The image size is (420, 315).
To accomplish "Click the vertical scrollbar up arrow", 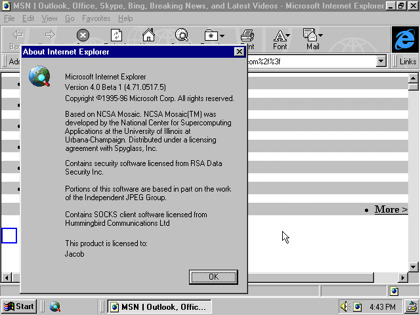I will [x=413, y=78].
